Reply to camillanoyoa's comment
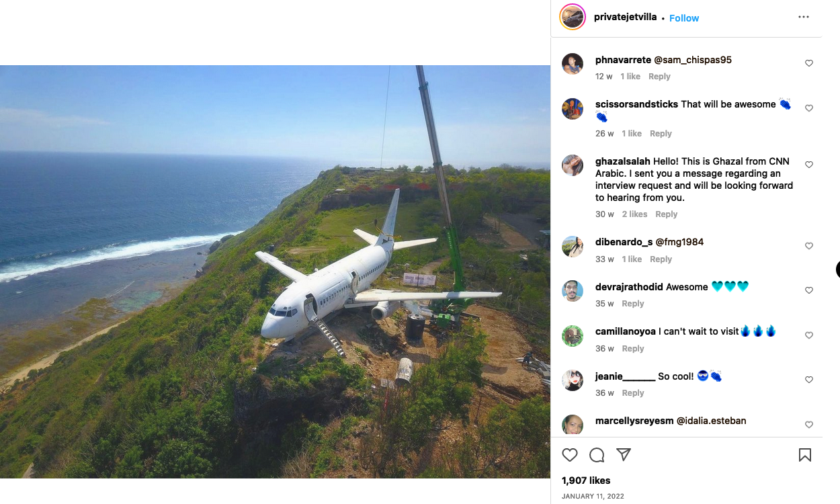The height and width of the screenshot is (504, 840). pyautogui.click(x=632, y=349)
